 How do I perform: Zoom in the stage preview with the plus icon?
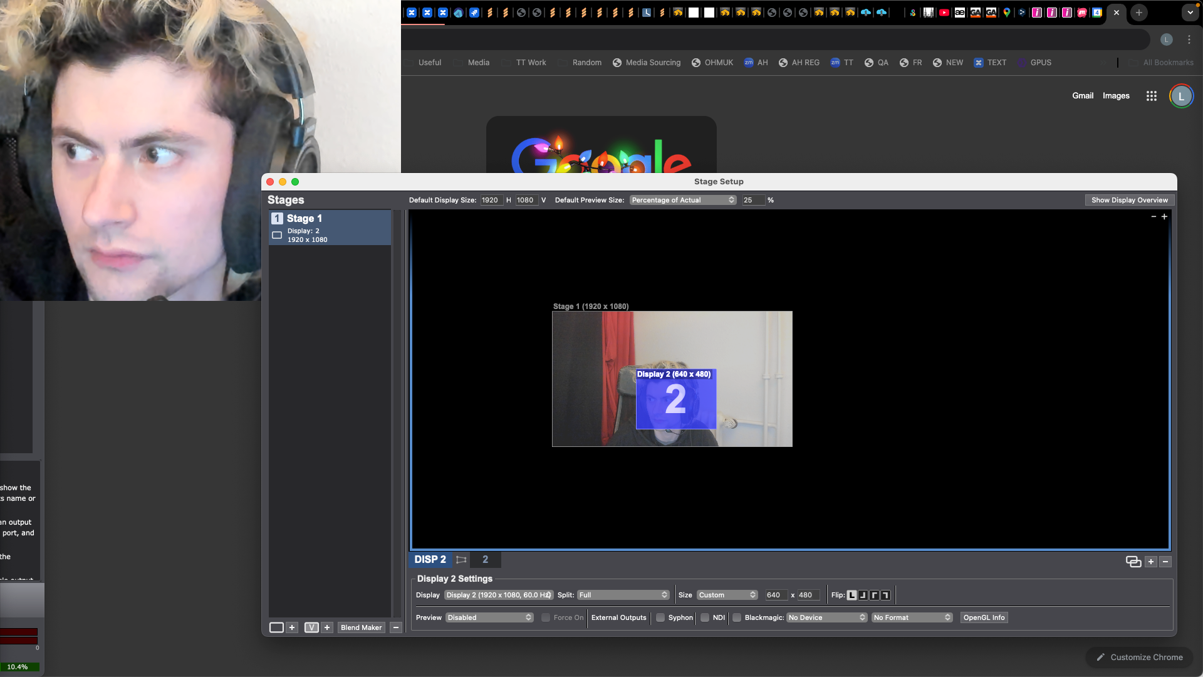click(1164, 216)
